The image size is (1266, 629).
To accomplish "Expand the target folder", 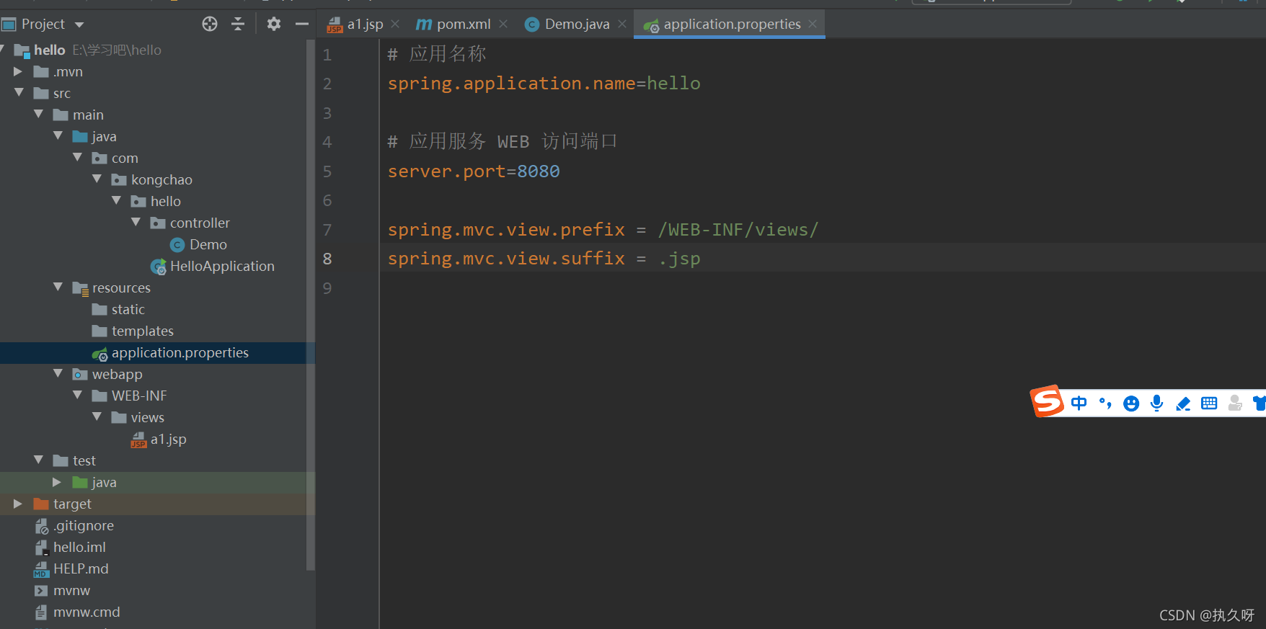I will tap(18, 504).
